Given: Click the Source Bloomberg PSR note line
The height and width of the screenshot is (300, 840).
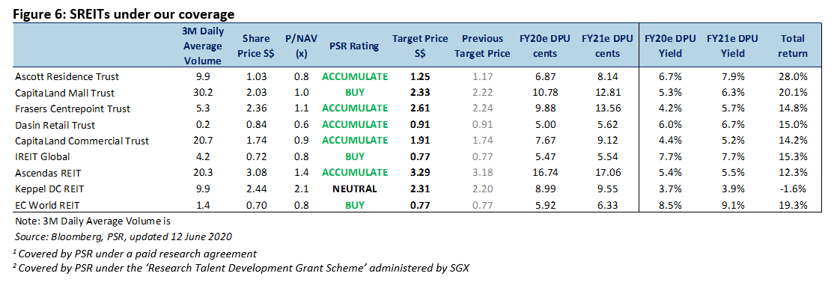Looking at the screenshot, I should 122,236.
